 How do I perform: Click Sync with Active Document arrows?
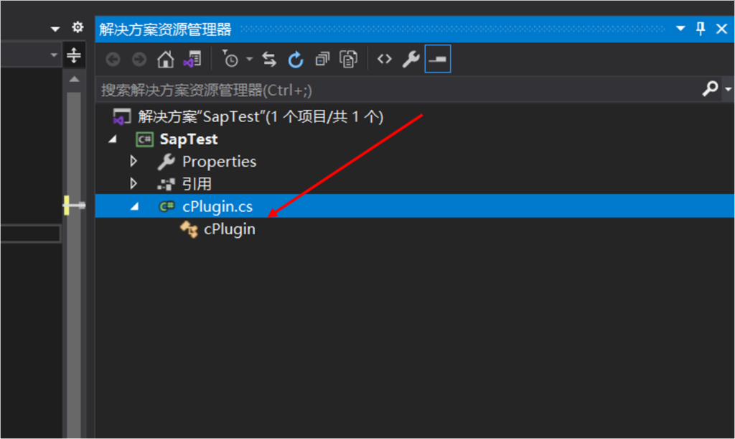269,60
